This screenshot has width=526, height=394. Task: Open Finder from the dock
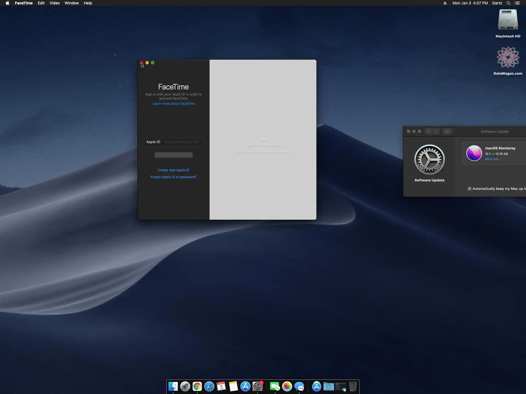click(173, 386)
